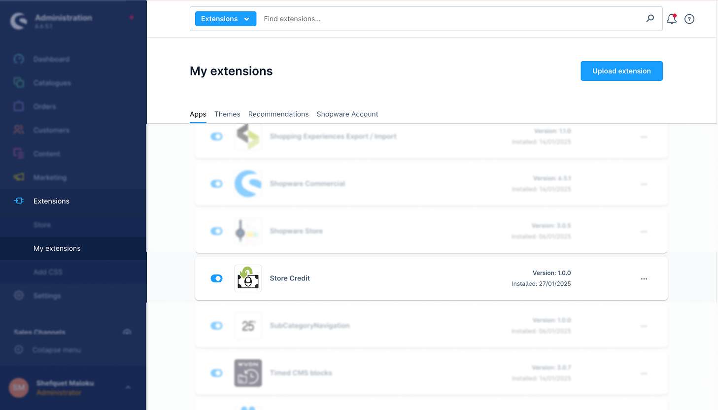Click the Dashboard icon in sidebar
This screenshot has width=718, height=410.
pos(19,59)
